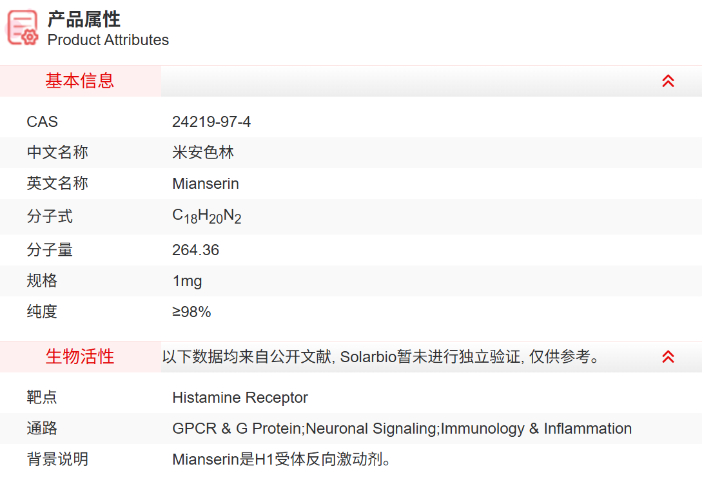713x482 pixels.
Task: Collapse the 生物活性 section chevron
Action: pos(668,357)
